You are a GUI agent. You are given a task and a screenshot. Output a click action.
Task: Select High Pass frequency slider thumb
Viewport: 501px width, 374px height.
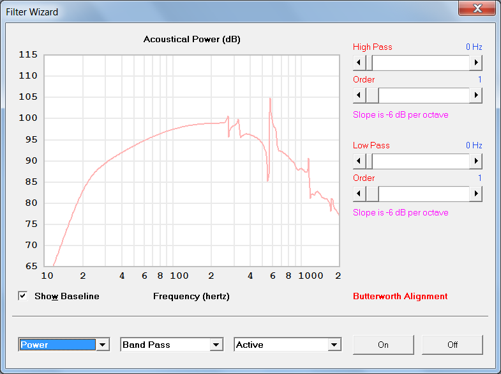click(369, 63)
